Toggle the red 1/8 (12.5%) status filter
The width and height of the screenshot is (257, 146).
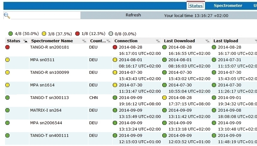click(77, 34)
